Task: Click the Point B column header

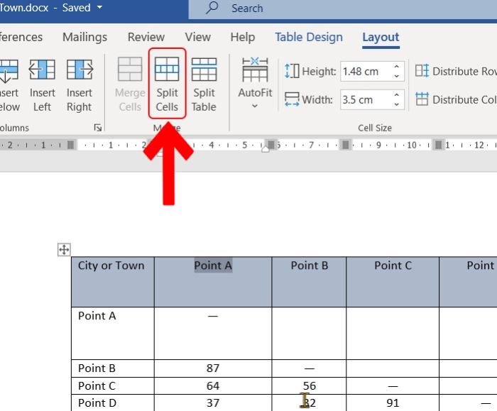Action: click(309, 282)
